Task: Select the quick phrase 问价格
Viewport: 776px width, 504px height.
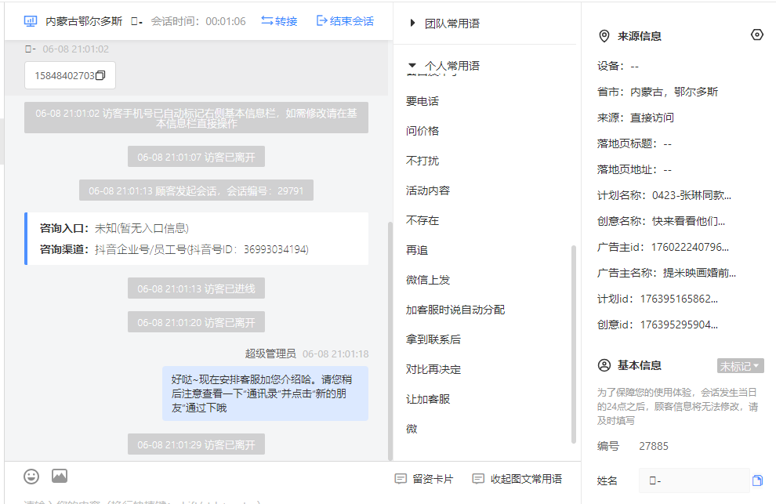Action: (x=422, y=131)
